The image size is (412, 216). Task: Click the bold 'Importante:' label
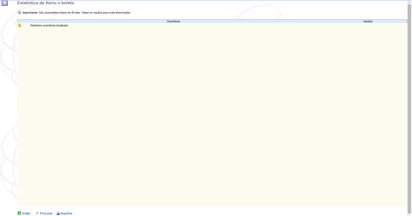pos(30,13)
